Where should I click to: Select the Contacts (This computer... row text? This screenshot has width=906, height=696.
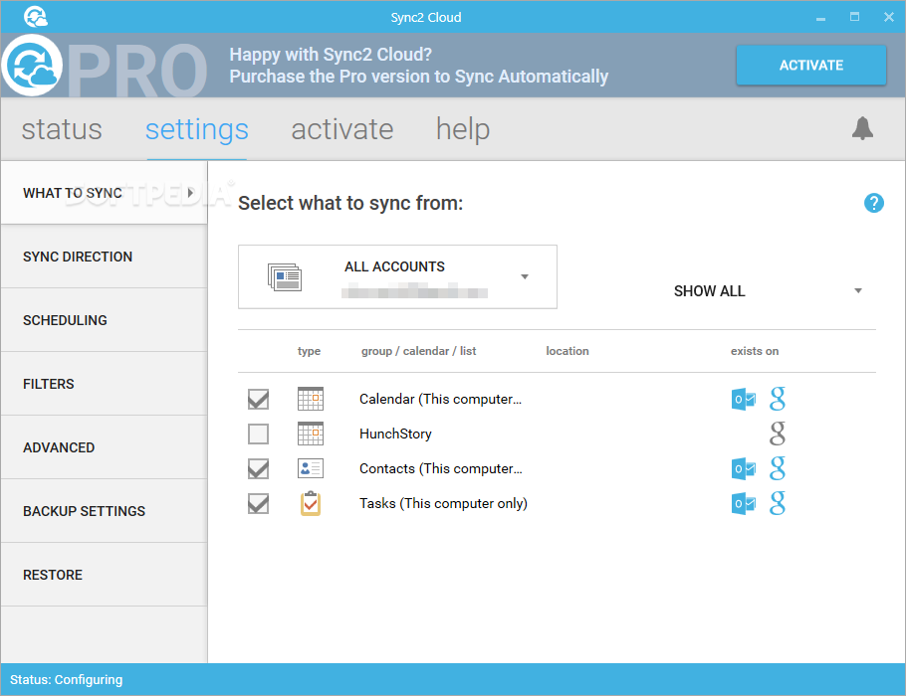point(440,468)
